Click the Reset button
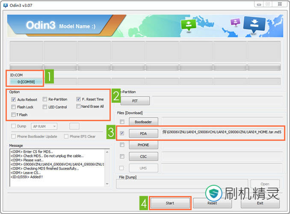 tap(212, 203)
